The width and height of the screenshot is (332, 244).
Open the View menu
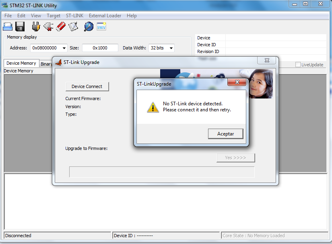36,16
